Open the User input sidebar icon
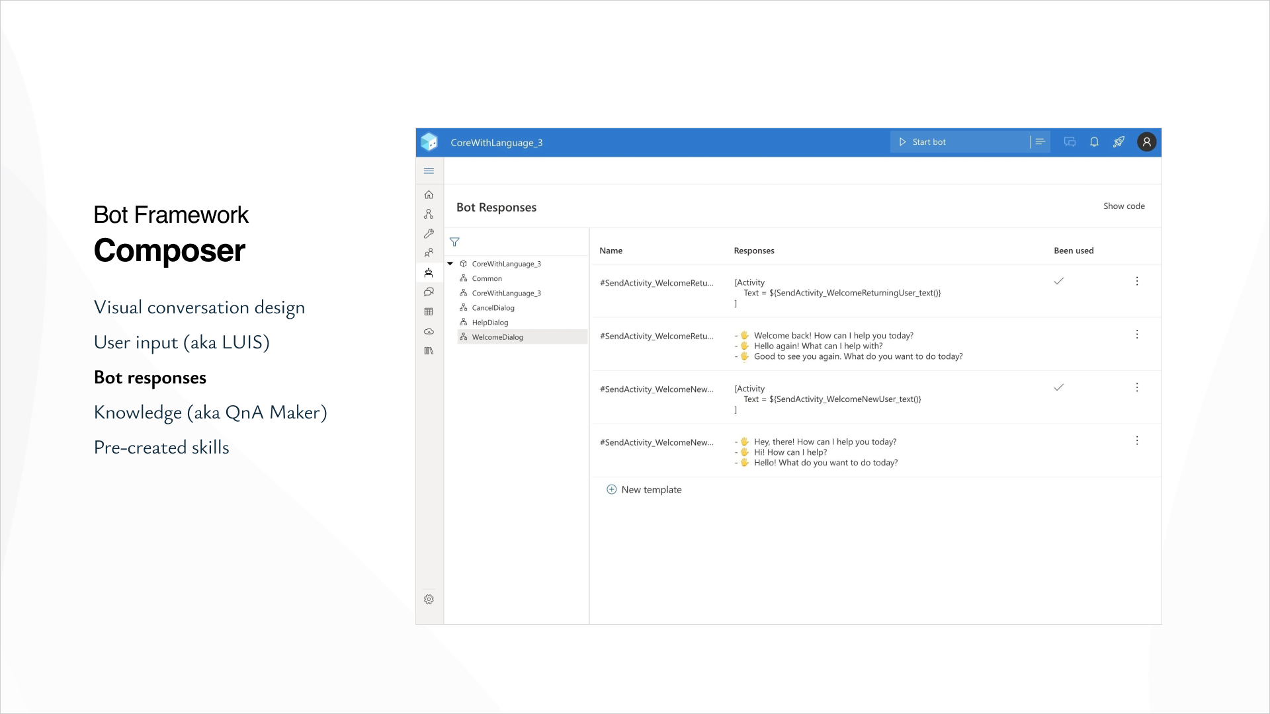 click(x=429, y=253)
